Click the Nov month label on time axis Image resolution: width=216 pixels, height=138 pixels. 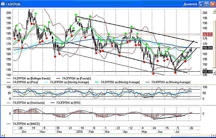(x=42, y=132)
